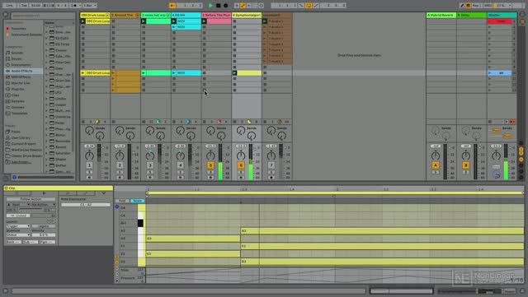The image size is (528, 297).
Task: Click the Master track pan knob
Action: pos(496,155)
